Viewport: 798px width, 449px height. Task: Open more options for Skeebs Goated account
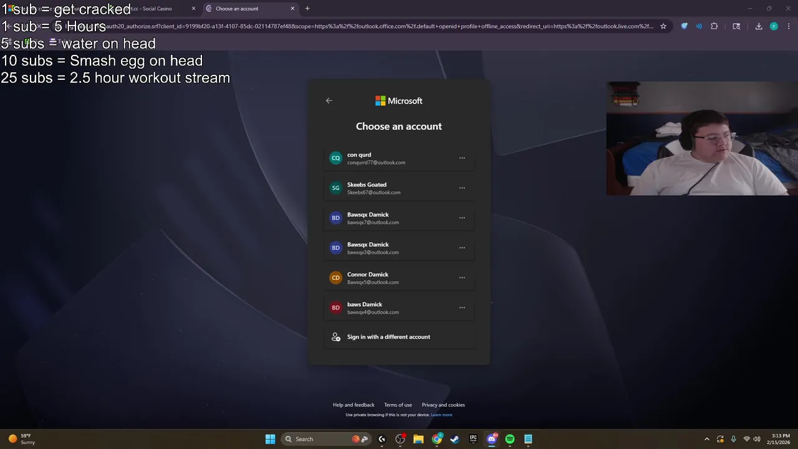pos(462,188)
